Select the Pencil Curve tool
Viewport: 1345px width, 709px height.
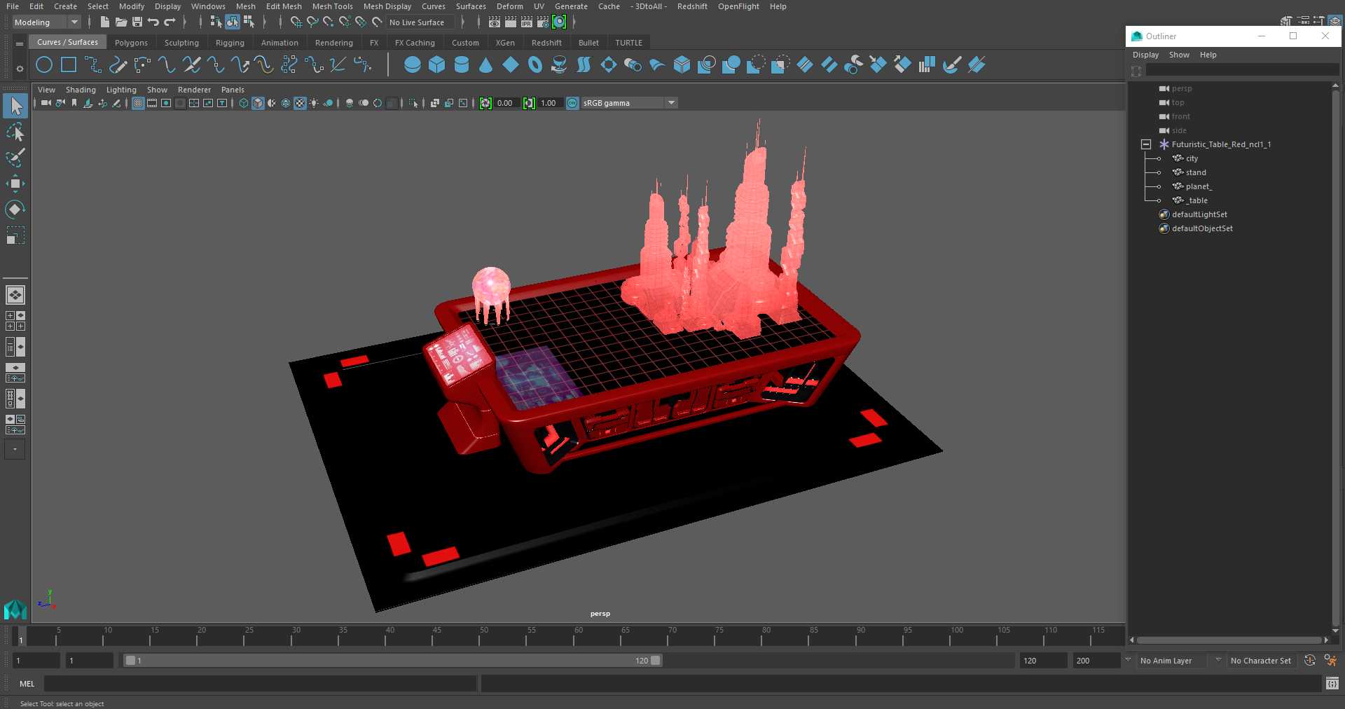click(x=118, y=65)
